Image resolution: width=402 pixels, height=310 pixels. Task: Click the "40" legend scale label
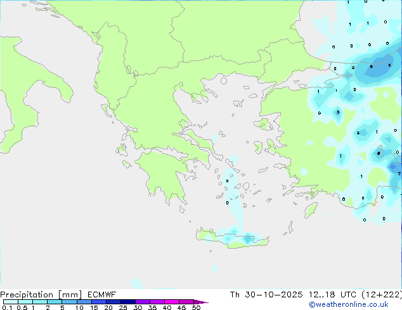coord(167,307)
